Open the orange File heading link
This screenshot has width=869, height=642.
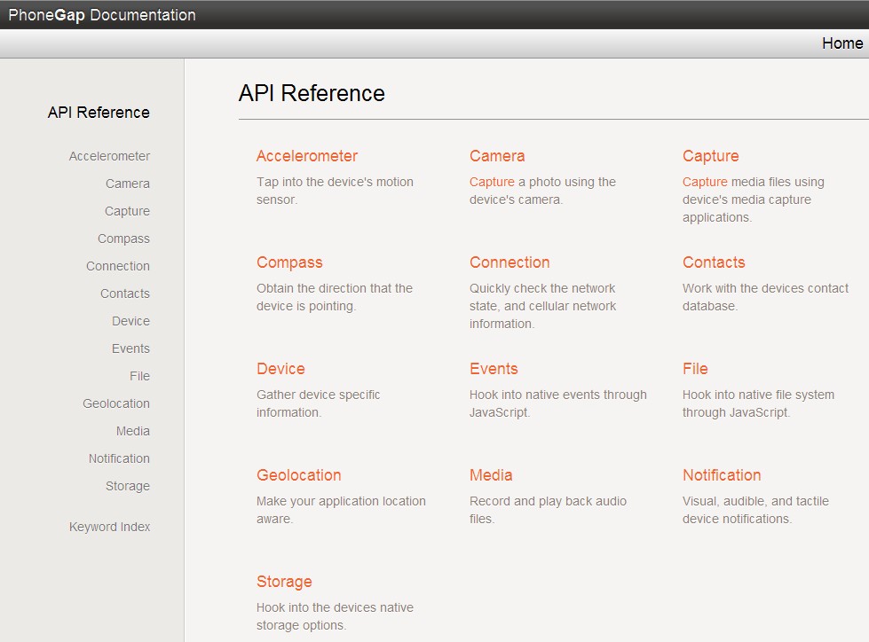point(695,369)
